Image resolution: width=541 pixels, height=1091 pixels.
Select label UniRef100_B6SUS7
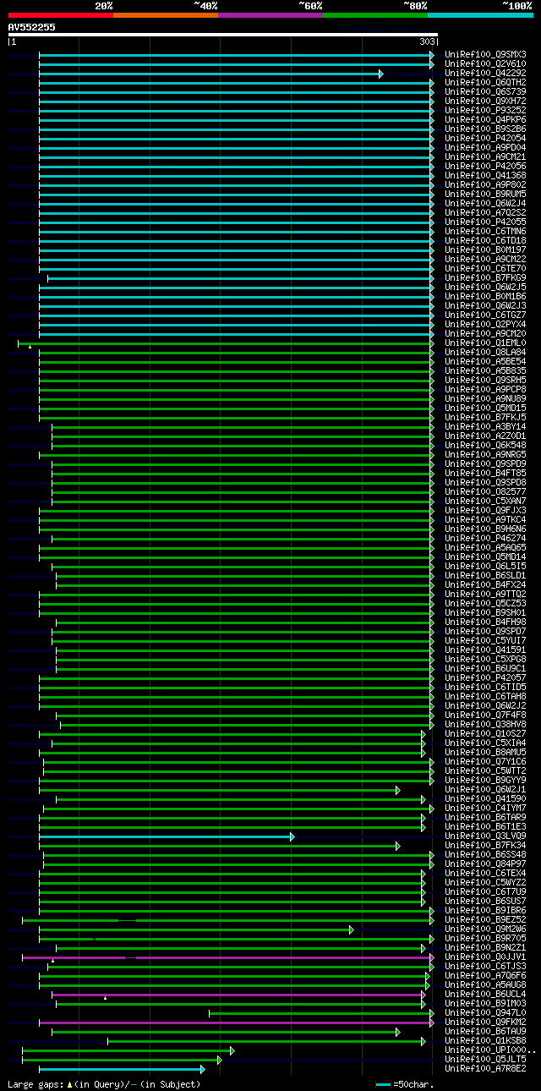pos(485,902)
